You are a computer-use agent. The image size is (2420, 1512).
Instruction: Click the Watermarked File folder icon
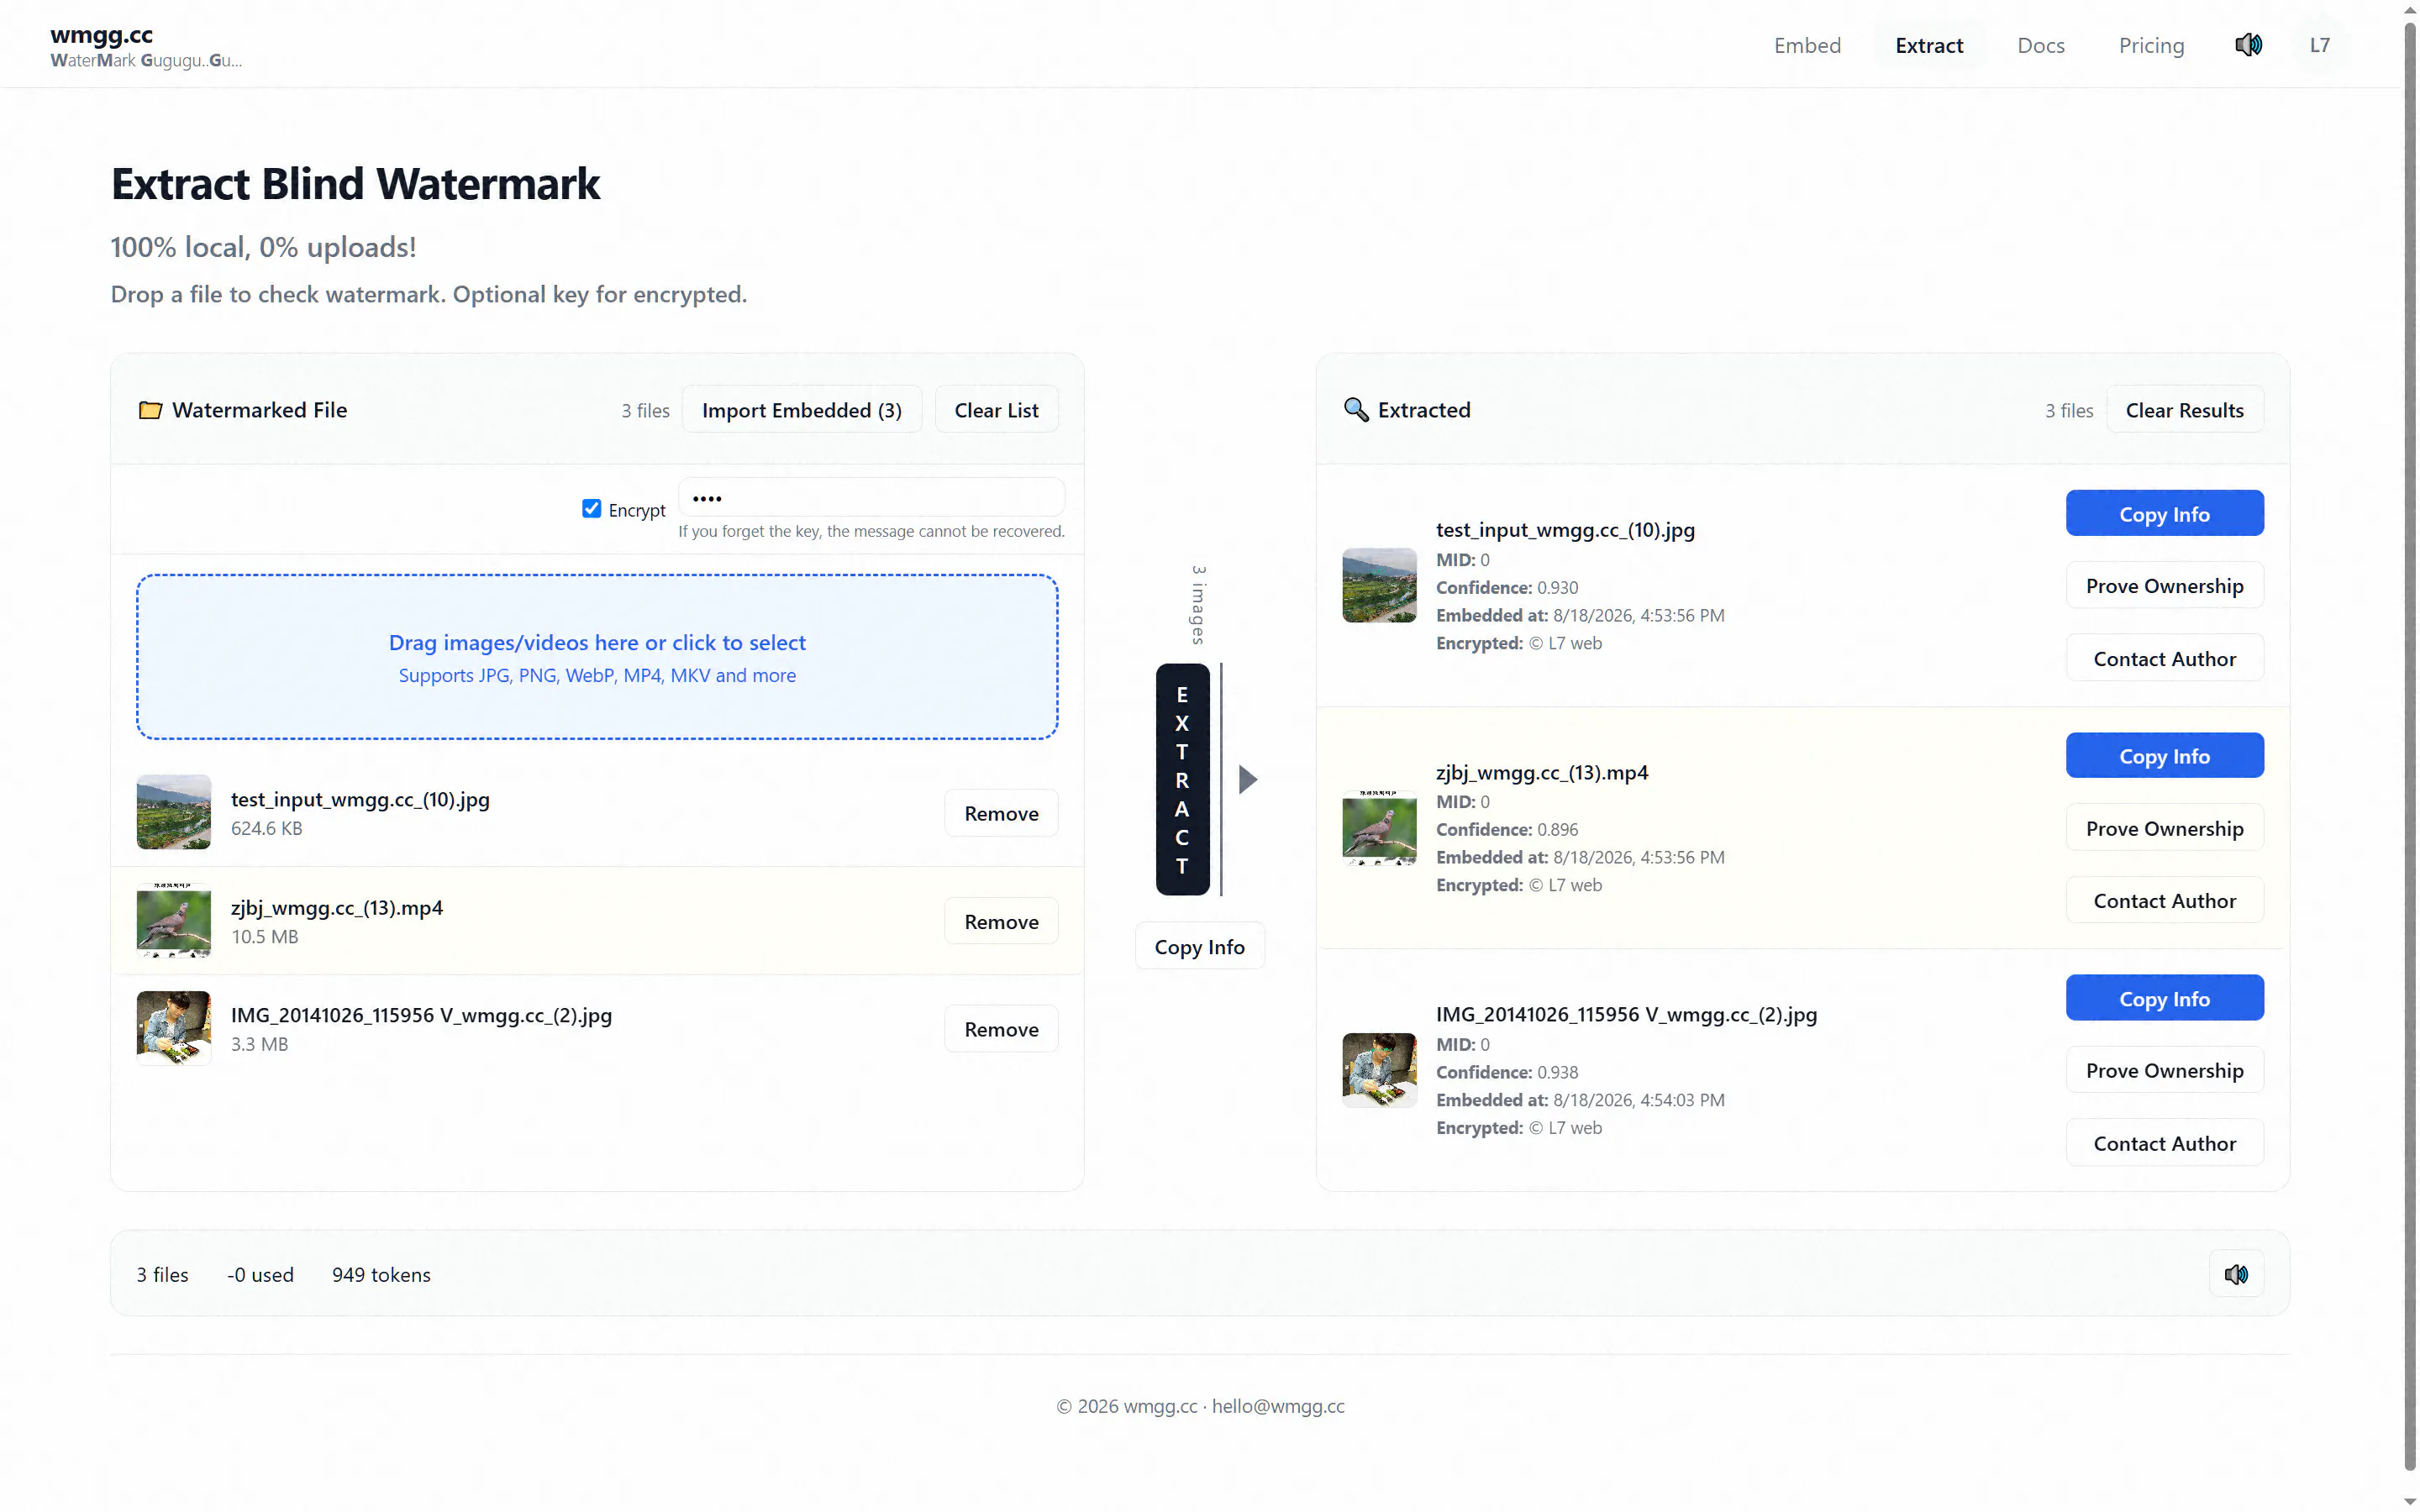(150, 410)
